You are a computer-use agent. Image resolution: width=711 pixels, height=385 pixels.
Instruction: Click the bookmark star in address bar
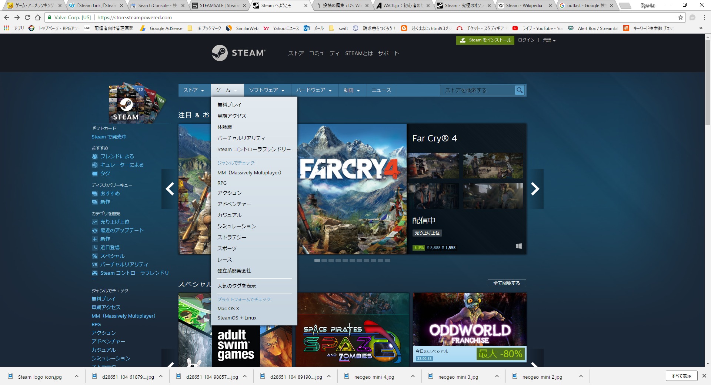tap(680, 17)
